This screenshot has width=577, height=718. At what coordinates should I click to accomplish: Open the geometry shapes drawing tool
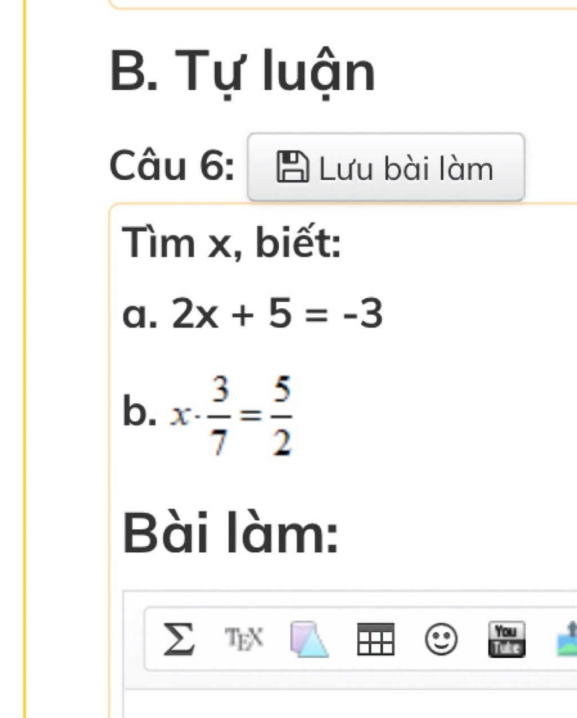point(309,639)
